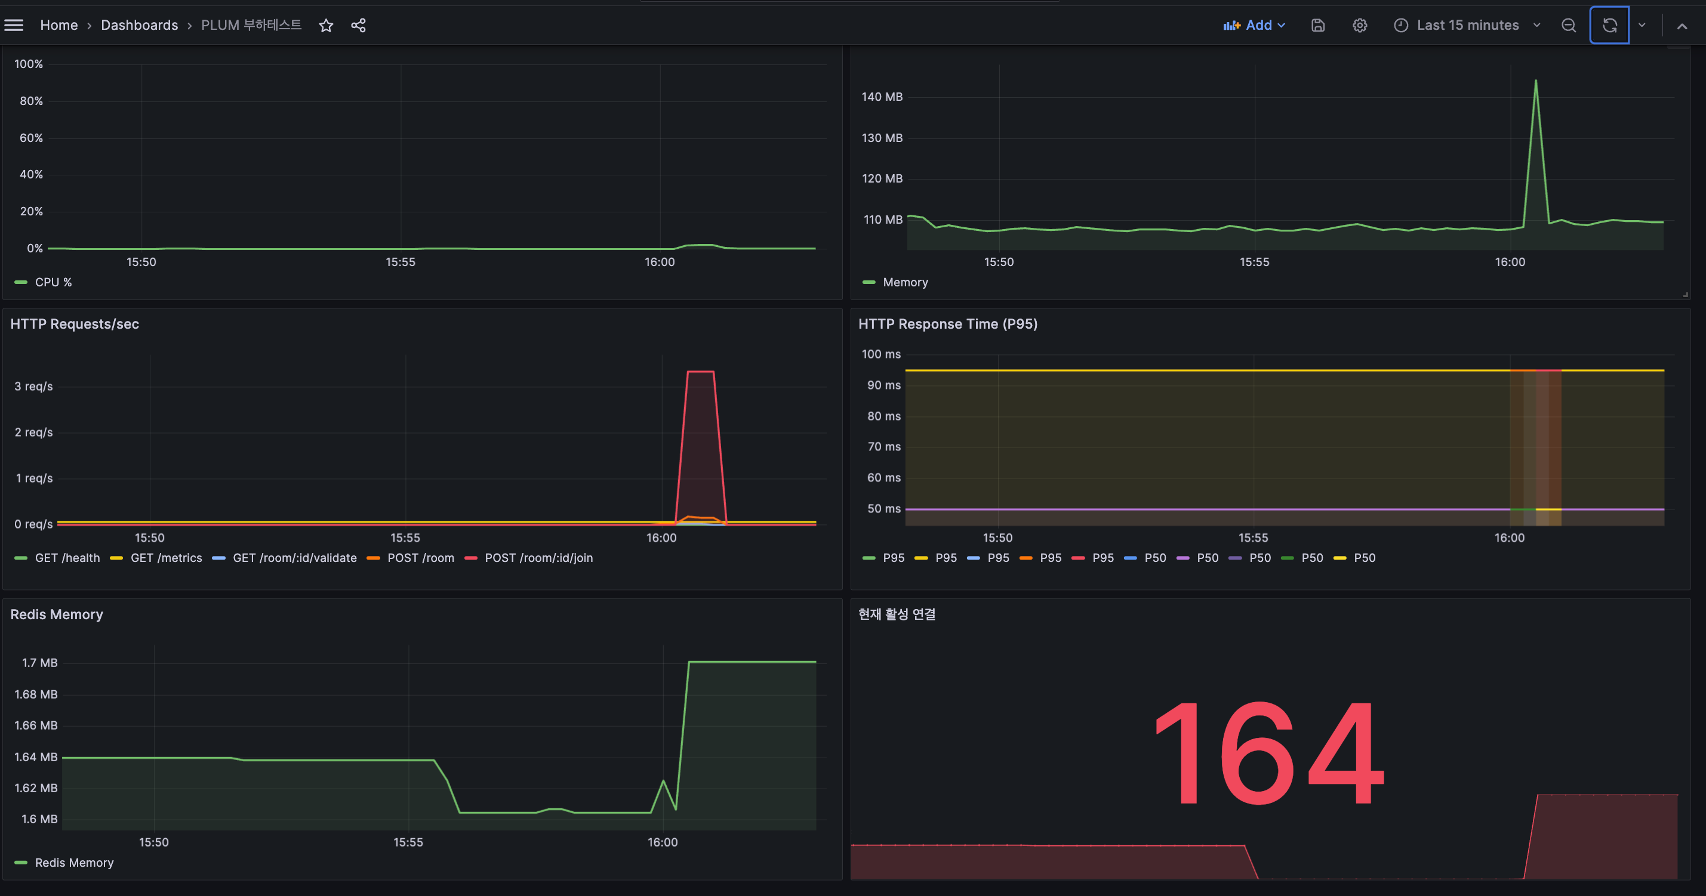Click the CPU % legend color swatch
Screen dimensions: 1706x896
click(x=21, y=283)
